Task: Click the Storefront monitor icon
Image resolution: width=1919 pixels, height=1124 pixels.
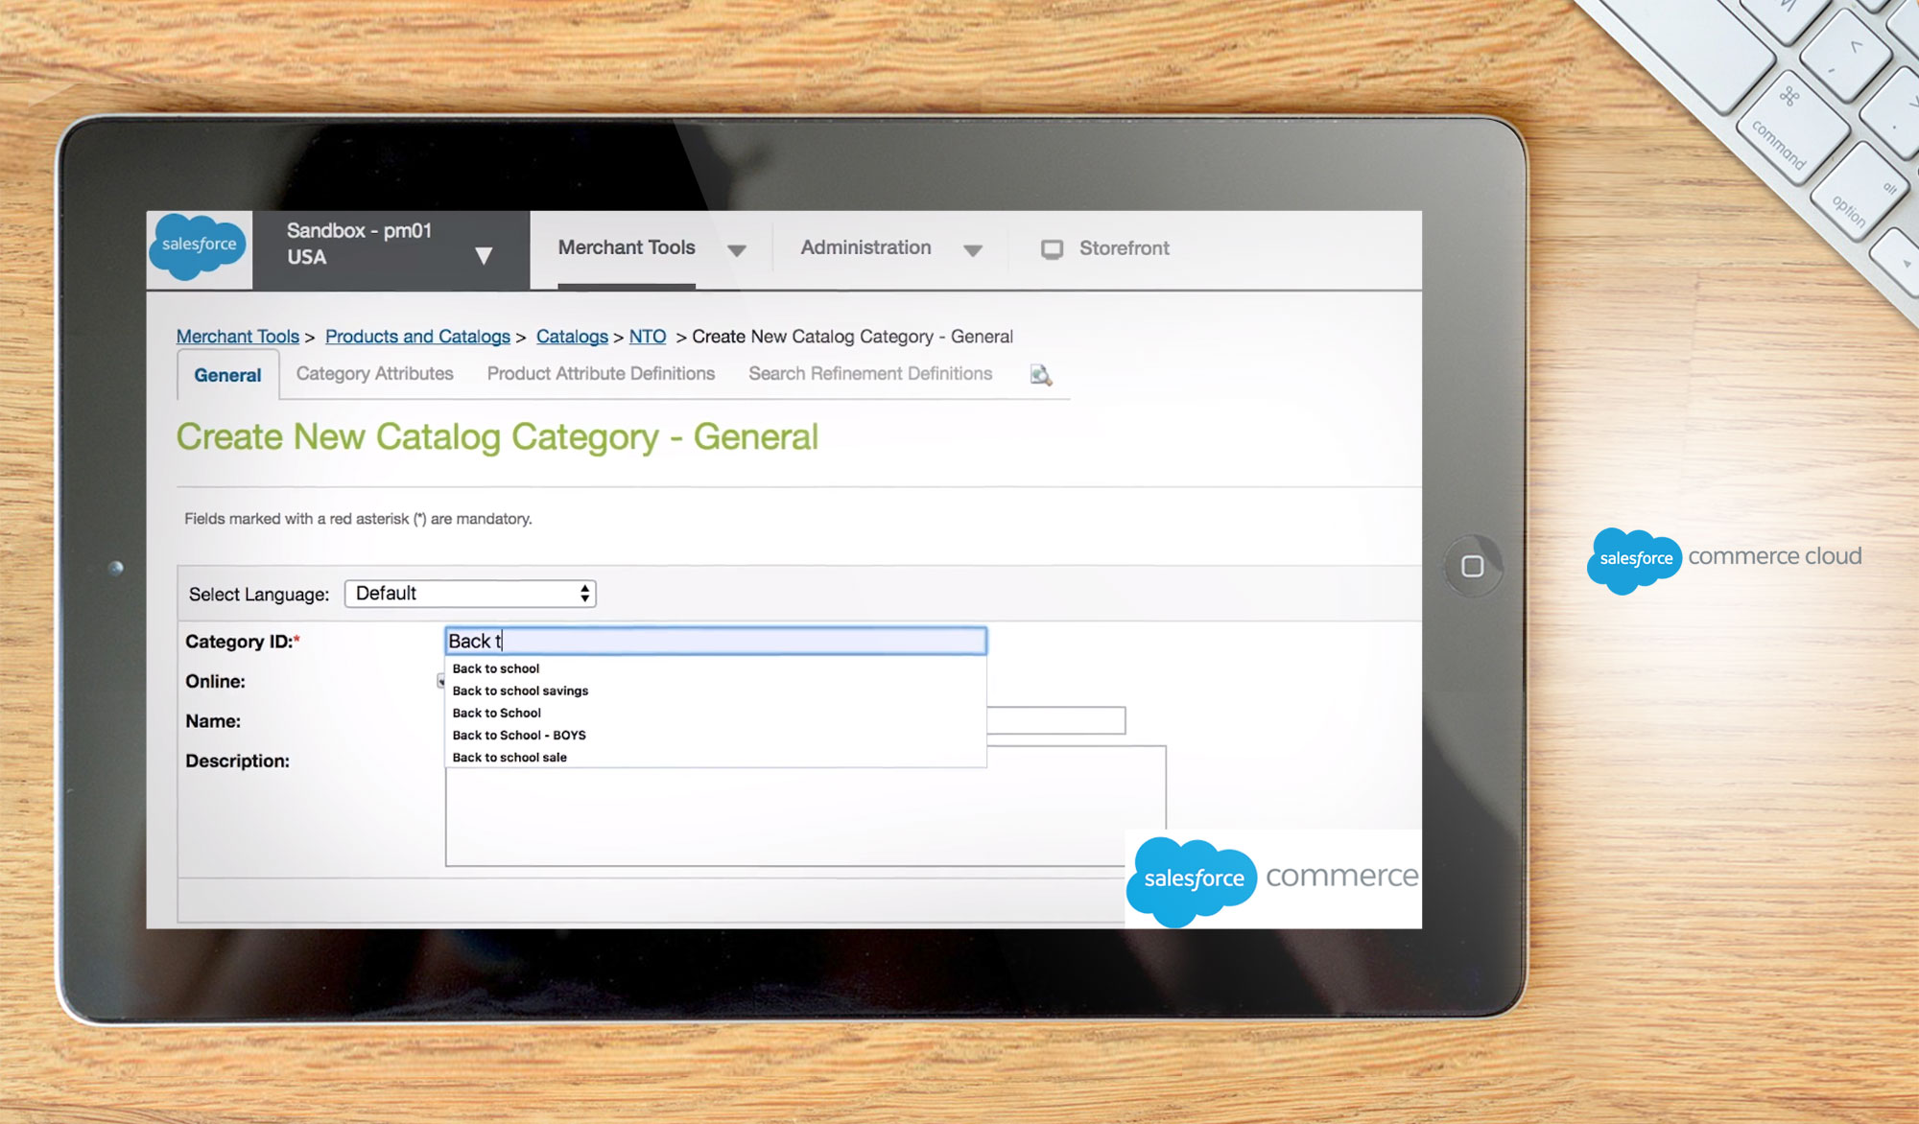Action: [x=1052, y=249]
